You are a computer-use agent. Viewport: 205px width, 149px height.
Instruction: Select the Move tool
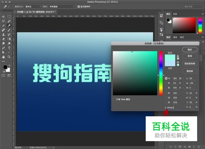3,17
